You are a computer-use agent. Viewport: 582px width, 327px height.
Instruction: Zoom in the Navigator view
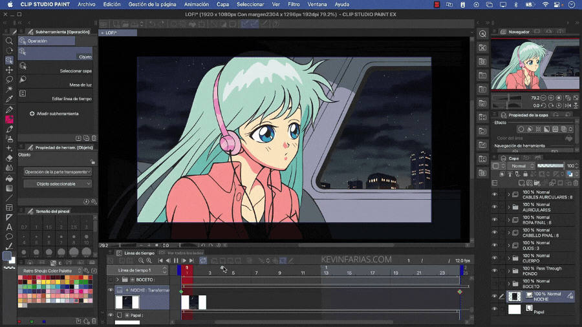[551, 98]
